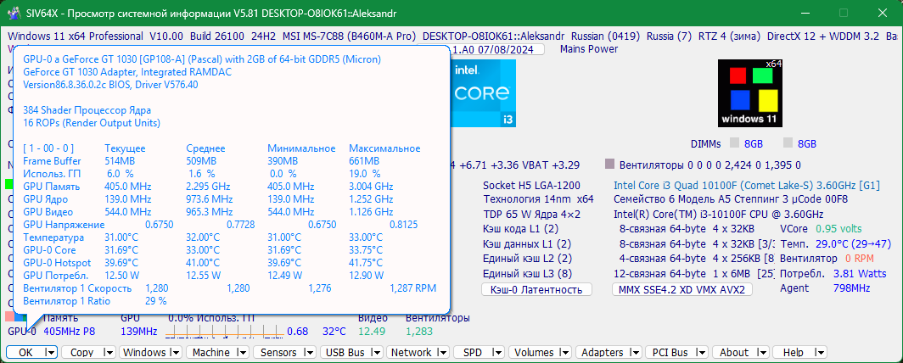Click the Кэш-0 Латентность button

(x=536, y=289)
